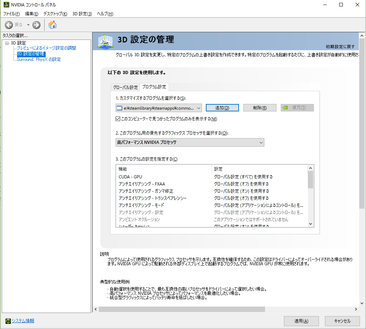Viewport: 366px width, 329px height.
Task: Click the Back arrow icon
Action: pos(9,25)
